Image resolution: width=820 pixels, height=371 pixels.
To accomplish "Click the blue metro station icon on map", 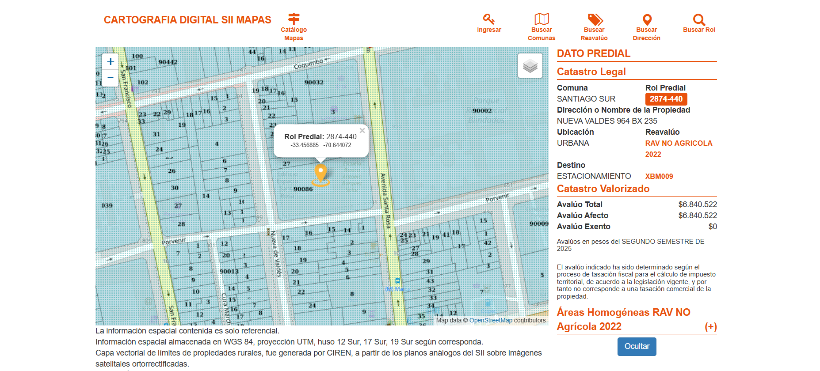I will pyautogui.click(x=397, y=281).
